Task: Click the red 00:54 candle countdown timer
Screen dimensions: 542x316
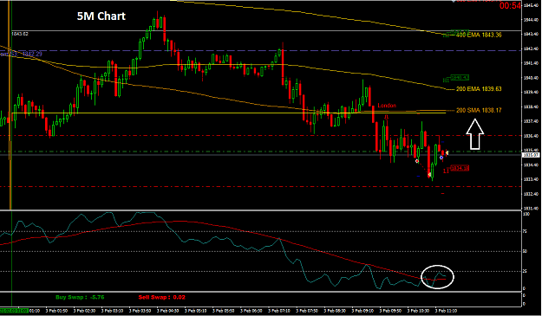Action: tap(510, 5)
